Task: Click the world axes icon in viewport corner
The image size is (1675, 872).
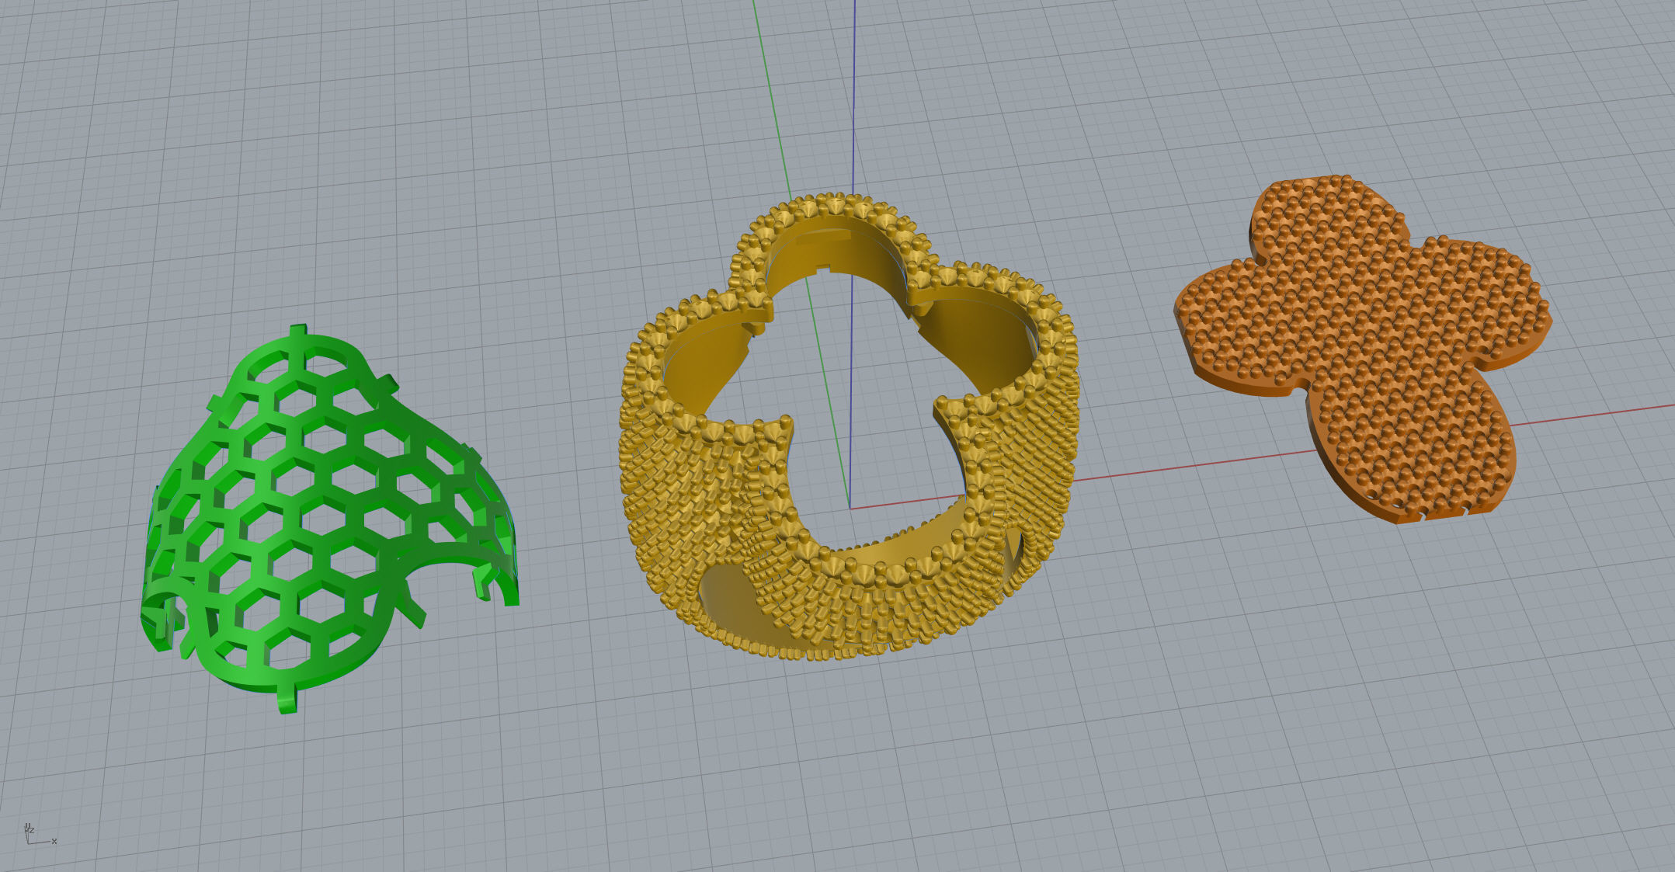Action: tap(39, 835)
